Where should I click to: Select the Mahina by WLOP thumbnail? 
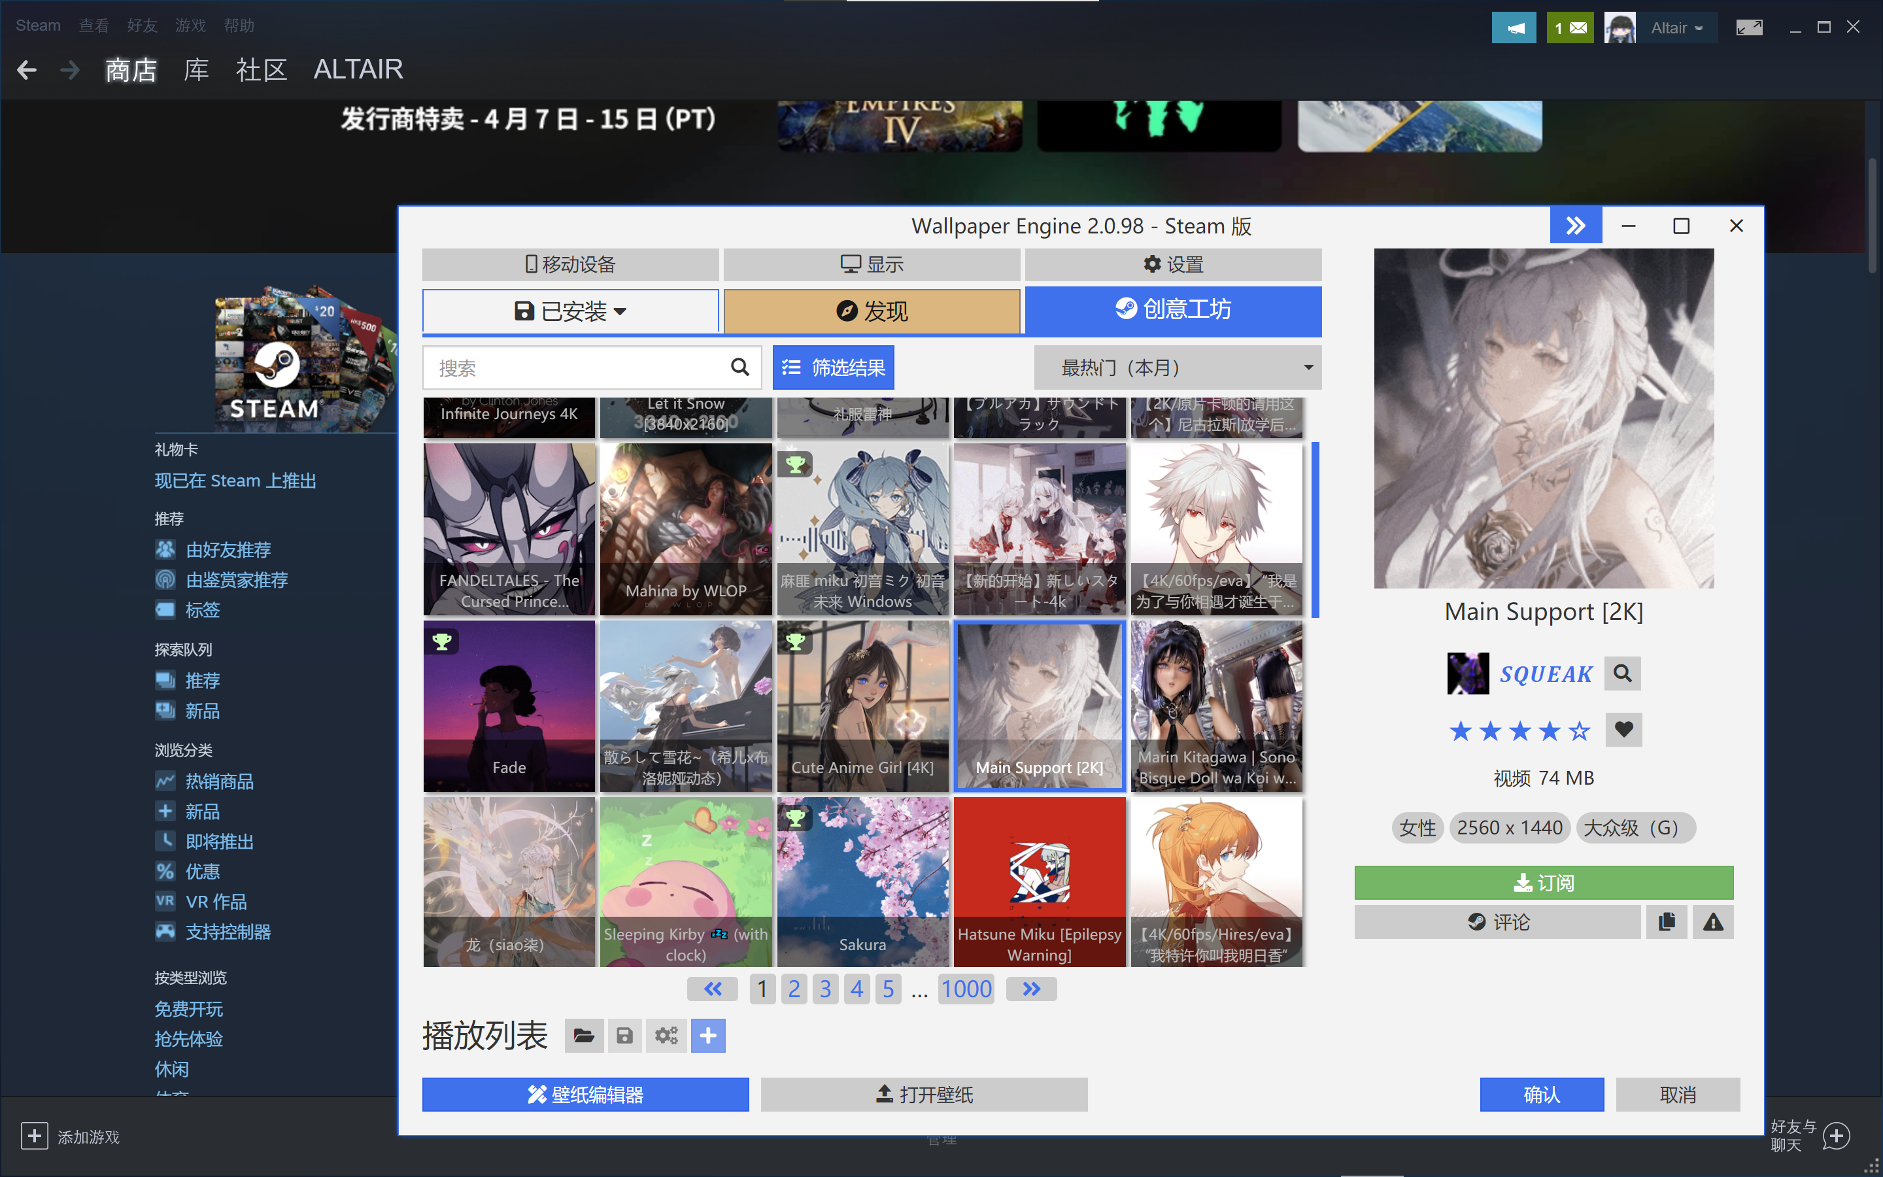click(687, 530)
